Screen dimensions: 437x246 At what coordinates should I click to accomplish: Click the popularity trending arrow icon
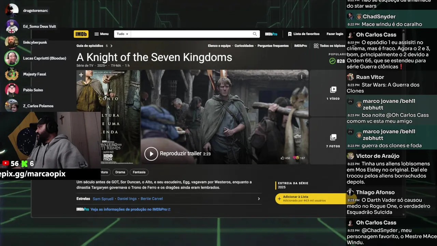click(332, 61)
